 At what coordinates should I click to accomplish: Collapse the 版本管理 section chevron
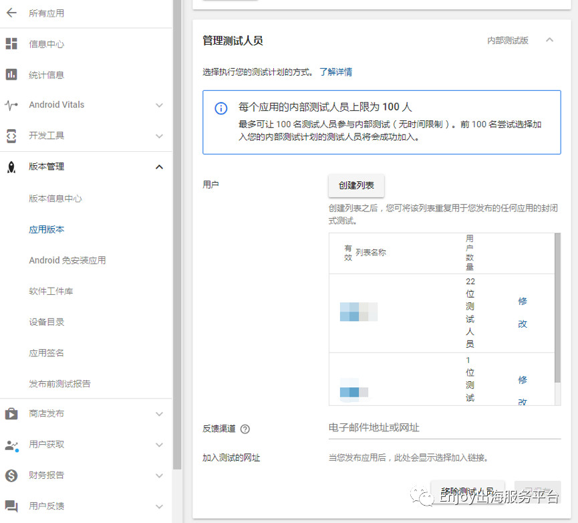(x=159, y=167)
